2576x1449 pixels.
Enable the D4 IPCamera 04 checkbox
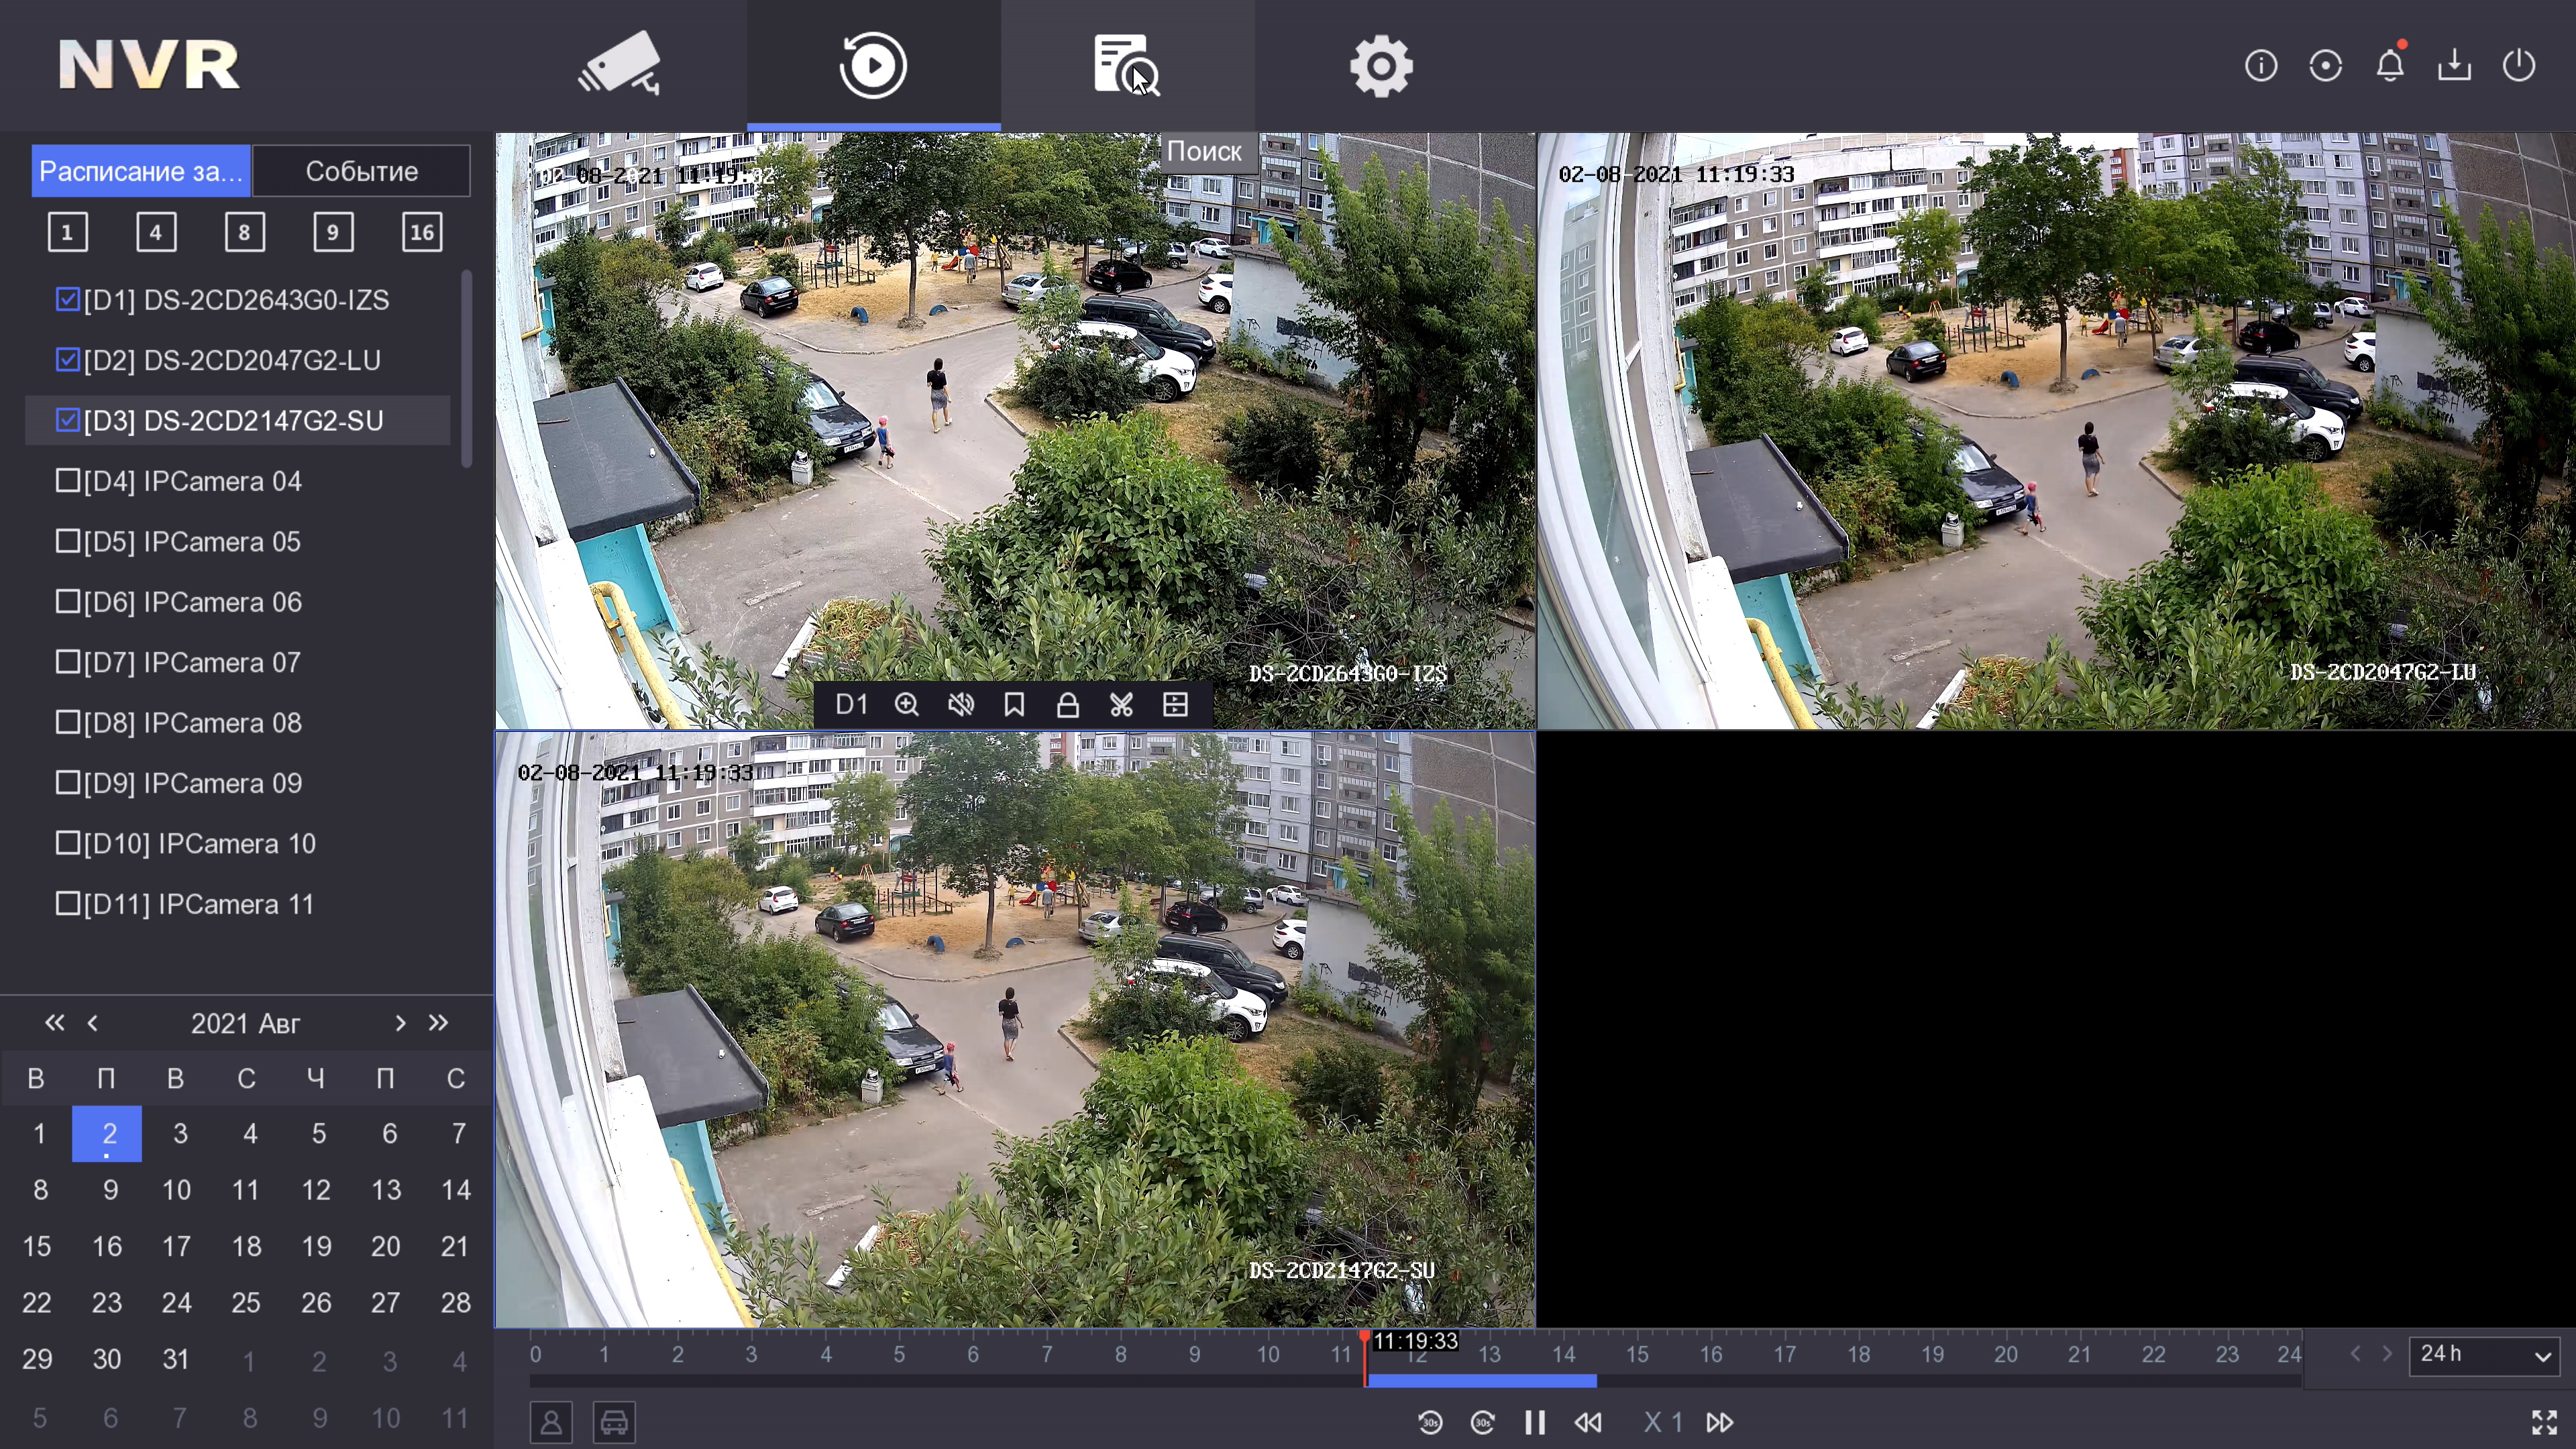pyautogui.click(x=68, y=481)
